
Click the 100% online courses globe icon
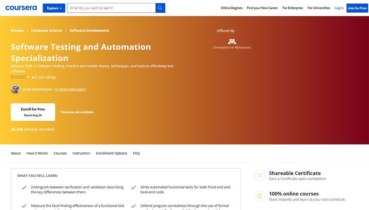click(259, 196)
